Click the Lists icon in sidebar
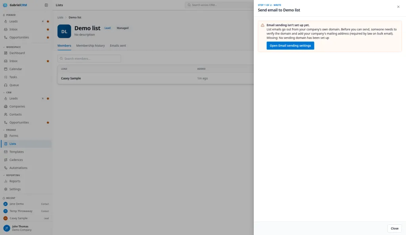 (x=6, y=144)
